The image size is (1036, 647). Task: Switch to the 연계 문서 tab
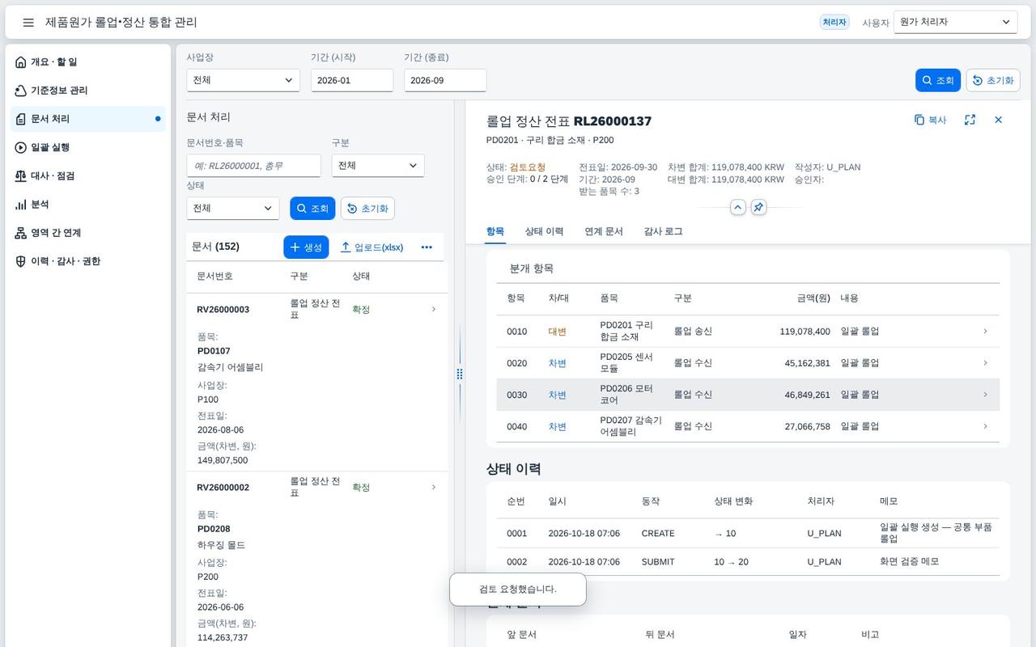(604, 231)
